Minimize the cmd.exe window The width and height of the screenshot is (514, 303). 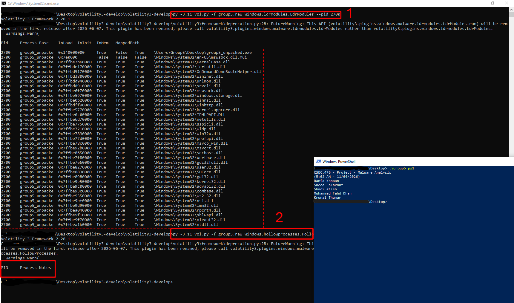click(x=479, y=3)
